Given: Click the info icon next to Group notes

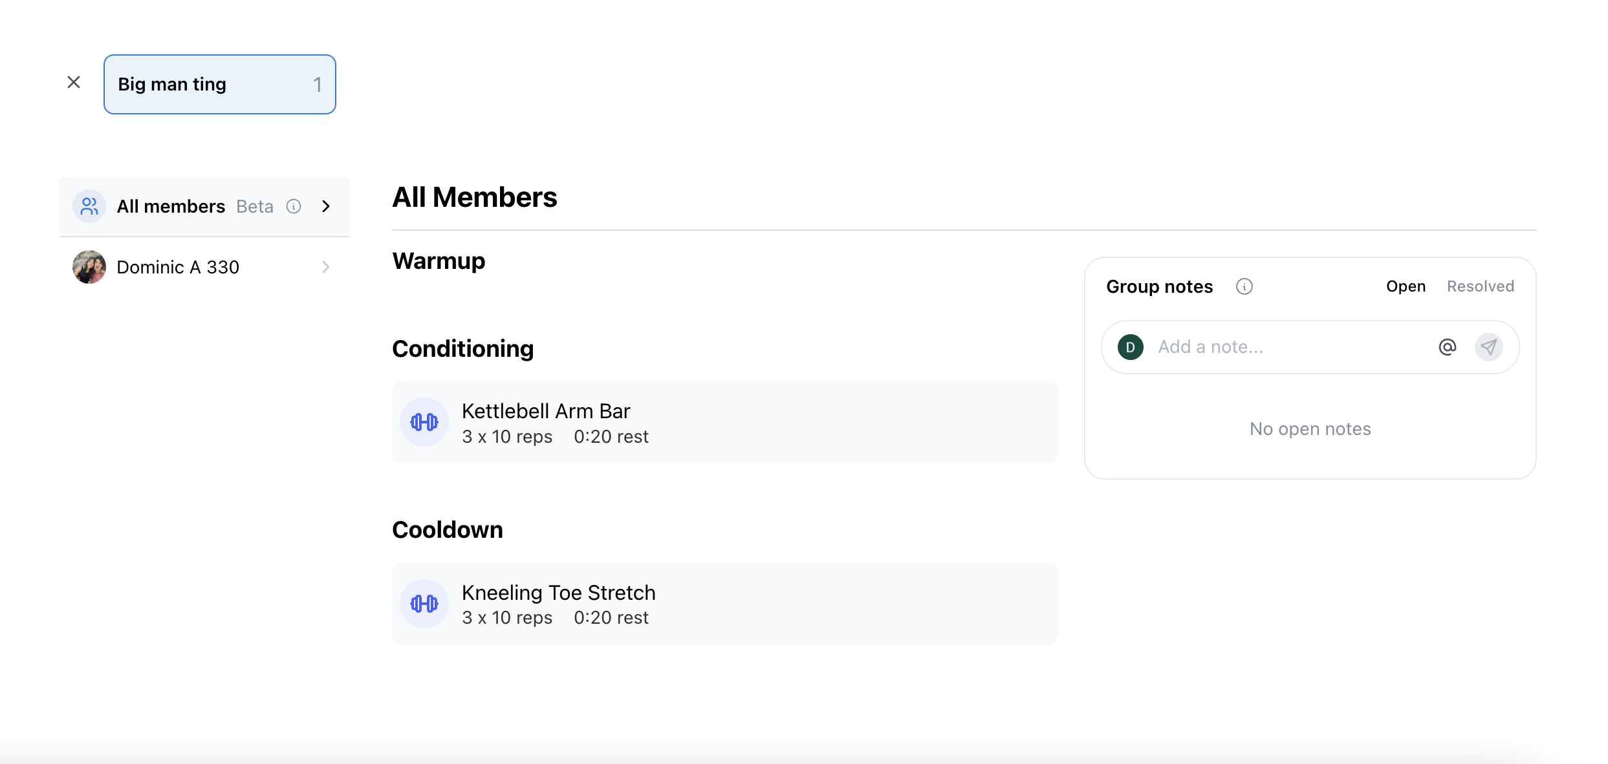Looking at the screenshot, I should (x=1244, y=286).
